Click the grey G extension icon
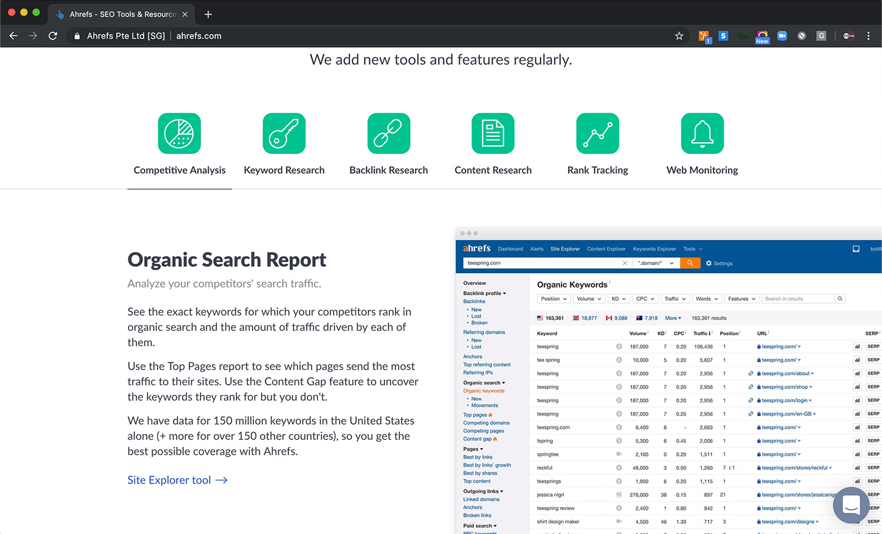This screenshot has height=534, width=882. 821,36
